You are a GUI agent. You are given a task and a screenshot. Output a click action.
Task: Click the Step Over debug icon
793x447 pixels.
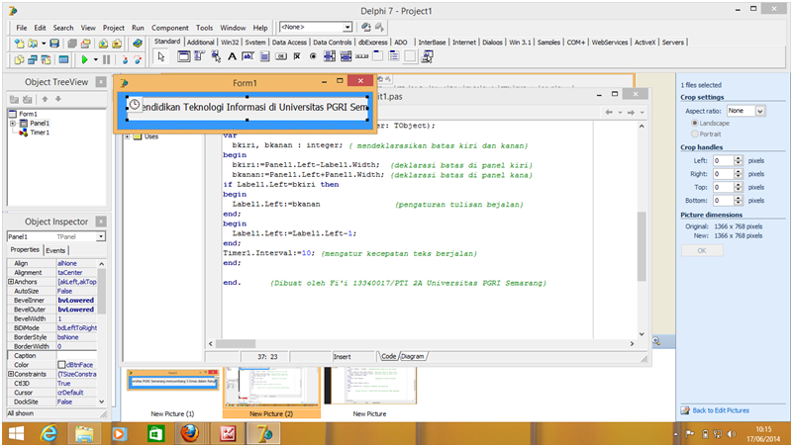(x=138, y=59)
